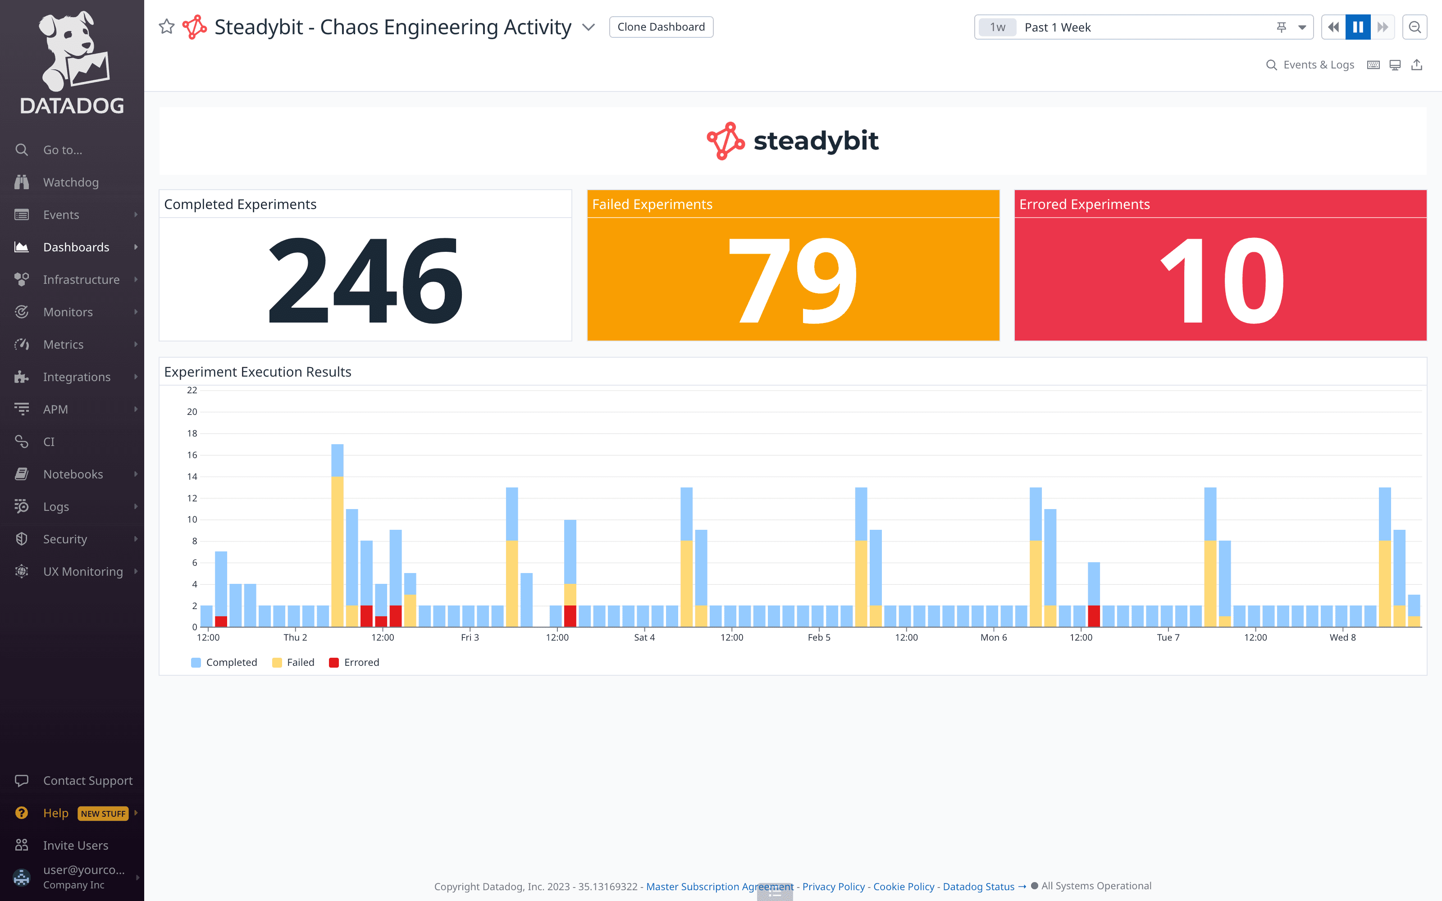Click the export share icon
This screenshot has width=1442, height=901.
tap(1417, 65)
